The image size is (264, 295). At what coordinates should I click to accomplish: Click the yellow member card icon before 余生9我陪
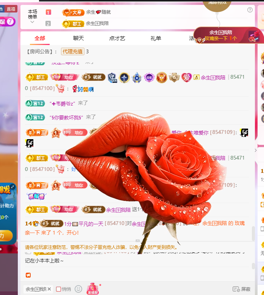196,77
